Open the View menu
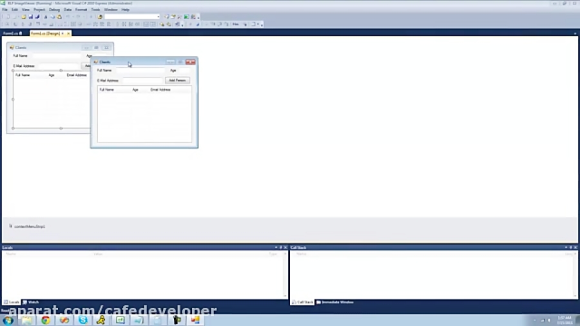The height and width of the screenshot is (326, 580). click(26, 10)
